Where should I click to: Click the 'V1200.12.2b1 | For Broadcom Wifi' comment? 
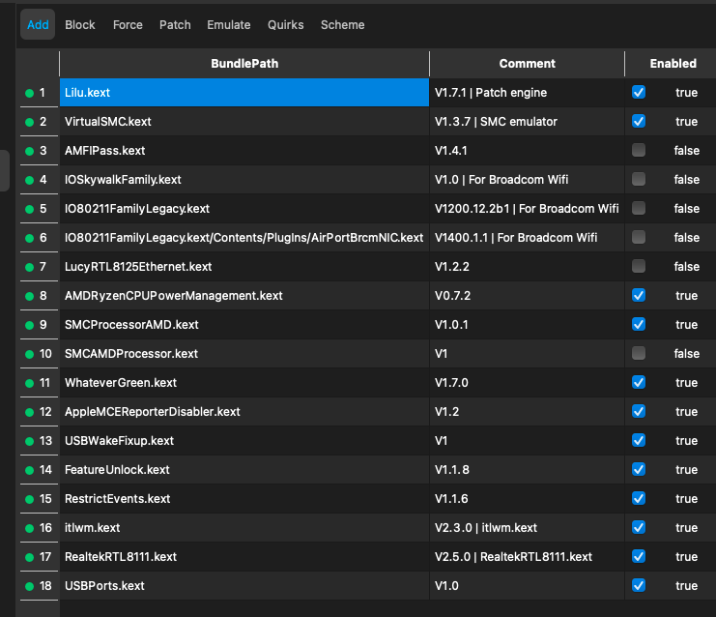click(x=527, y=209)
